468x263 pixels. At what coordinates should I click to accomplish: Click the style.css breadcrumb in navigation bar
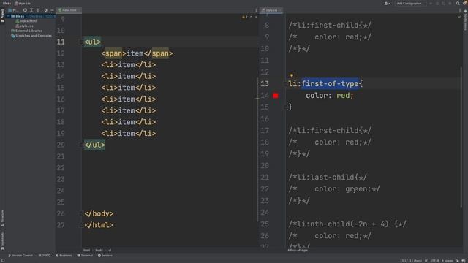point(23,3)
